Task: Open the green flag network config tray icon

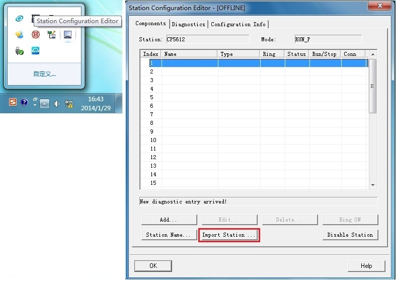Action: pos(51,34)
